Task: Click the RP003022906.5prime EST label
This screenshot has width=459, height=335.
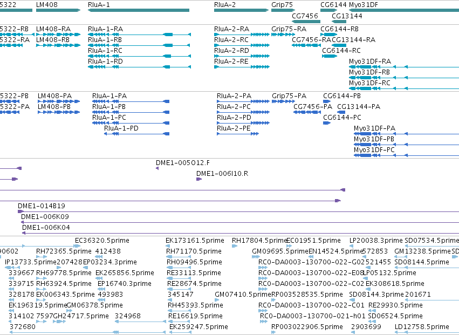Action: point(307,327)
